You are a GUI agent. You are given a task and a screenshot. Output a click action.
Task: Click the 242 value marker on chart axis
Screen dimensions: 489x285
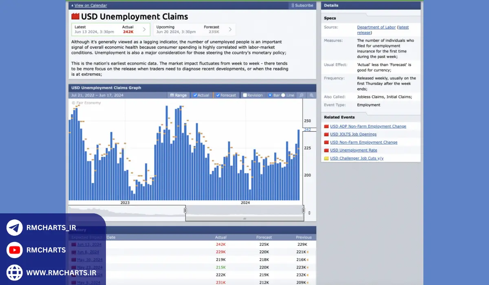[307, 129]
